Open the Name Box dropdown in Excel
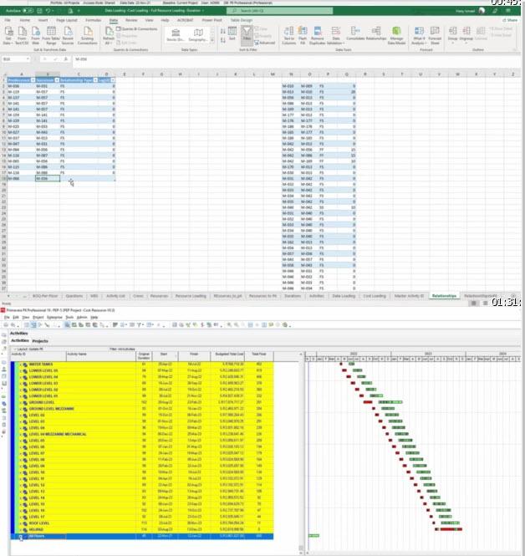The height and width of the screenshot is (556, 525). pos(28,59)
